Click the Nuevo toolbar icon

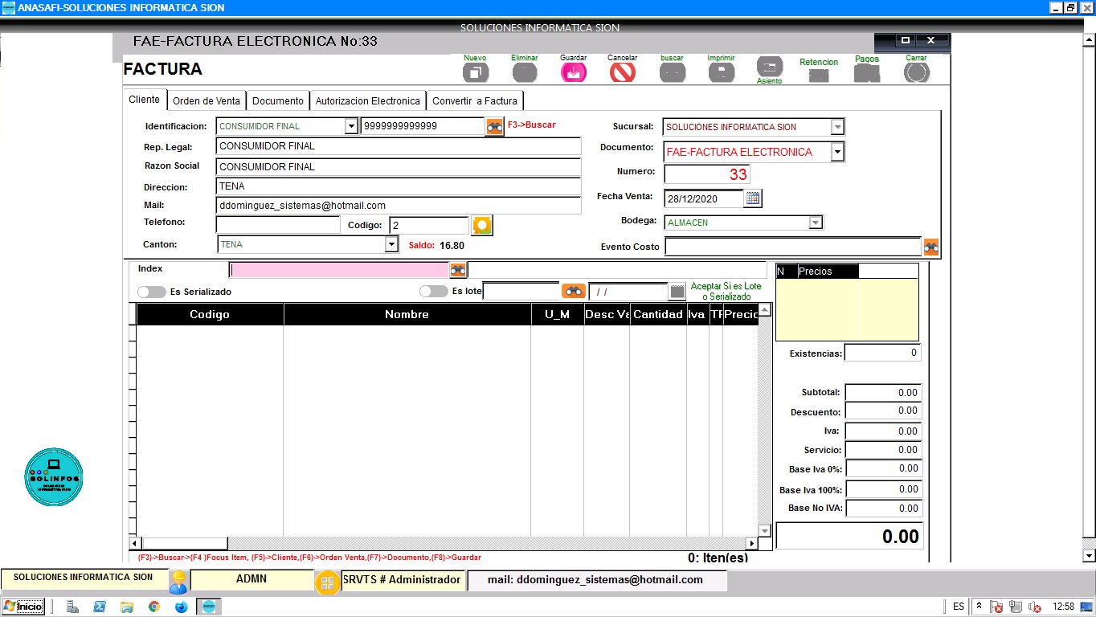pyautogui.click(x=475, y=72)
